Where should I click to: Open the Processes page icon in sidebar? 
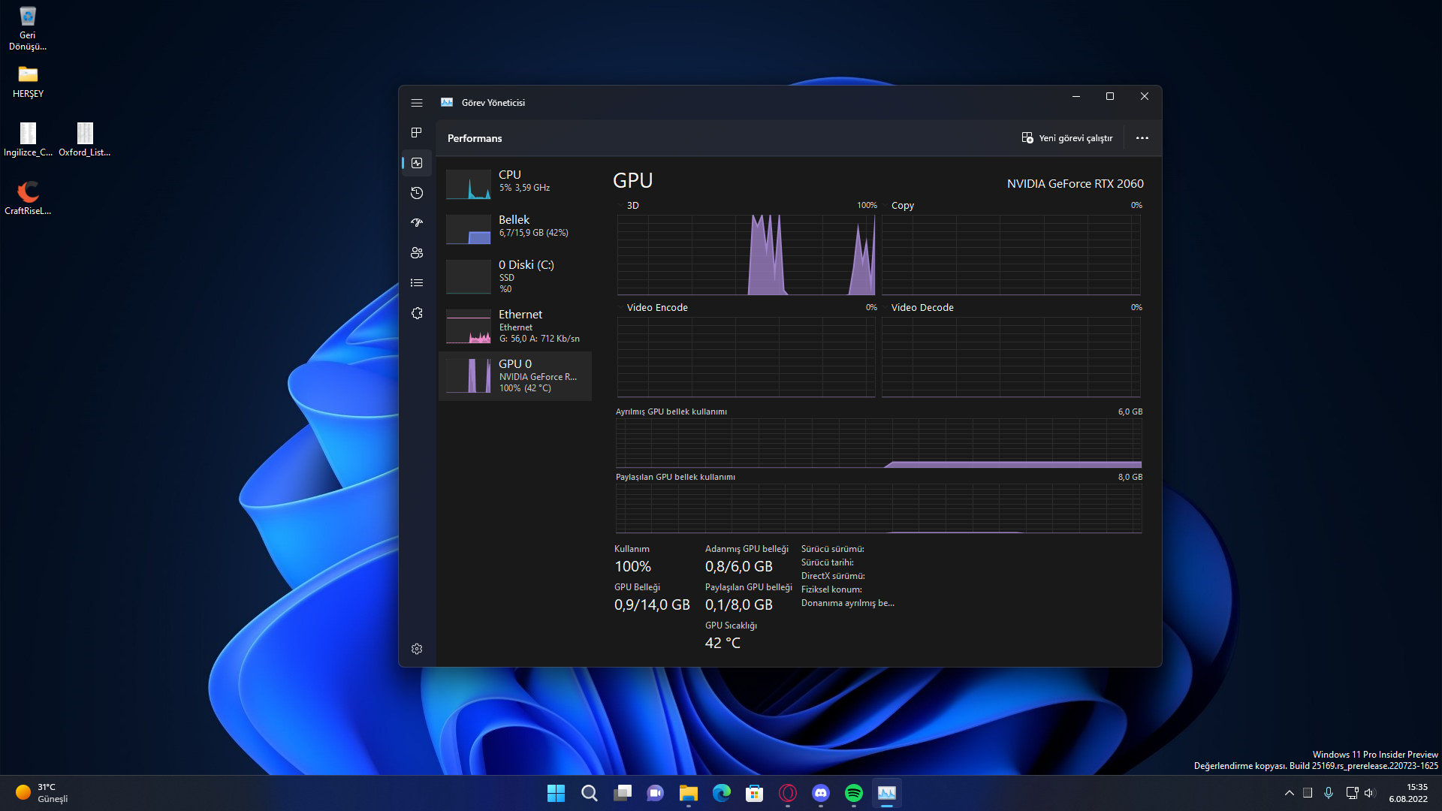pyautogui.click(x=417, y=133)
